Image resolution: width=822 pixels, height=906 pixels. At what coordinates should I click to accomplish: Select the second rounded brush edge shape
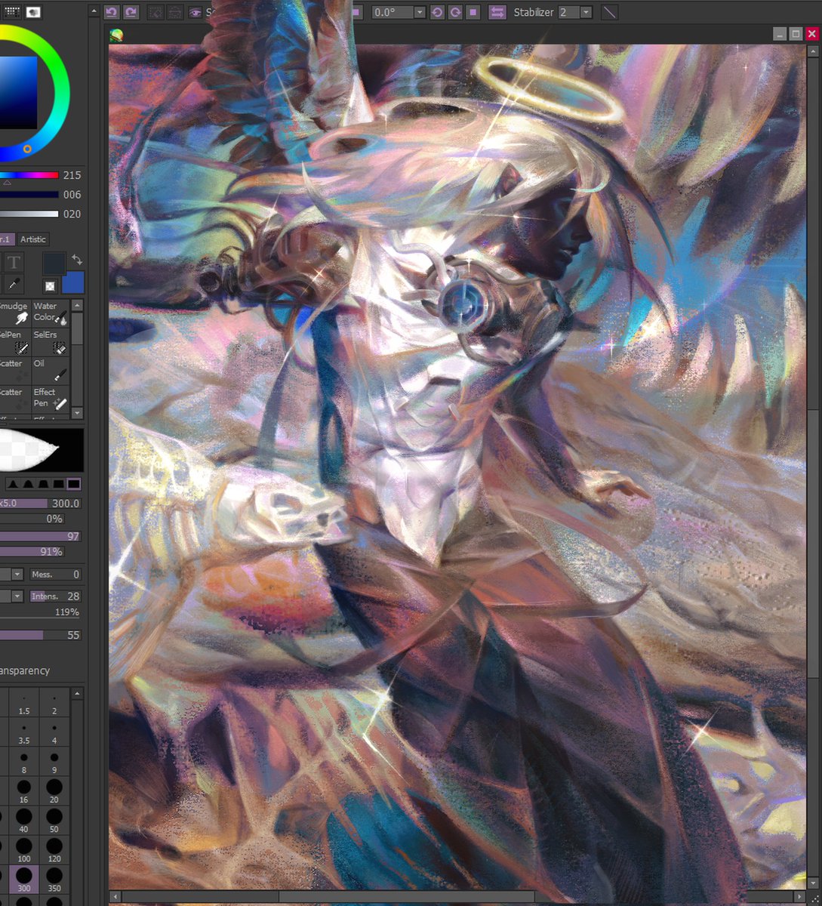click(x=28, y=484)
